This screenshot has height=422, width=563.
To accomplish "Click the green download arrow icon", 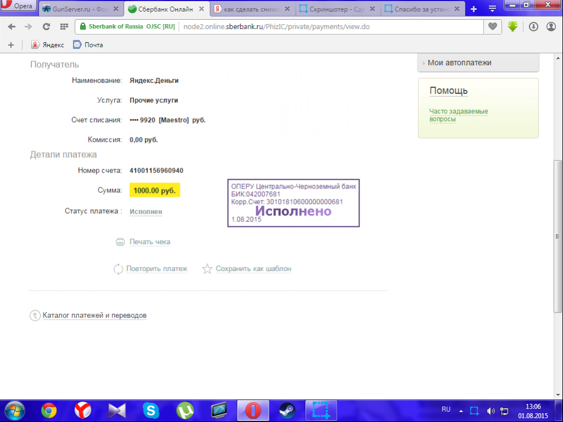I will coord(512,26).
